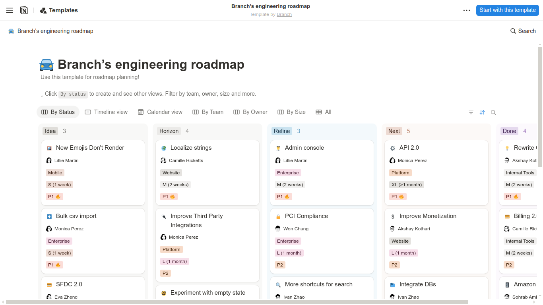Image resolution: width=543 pixels, height=305 pixels.
Task: Click the light bulb icon on Rewrite card
Action: (x=507, y=148)
